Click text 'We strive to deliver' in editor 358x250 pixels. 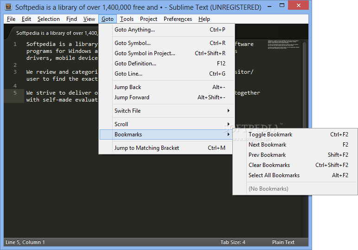click(59, 93)
